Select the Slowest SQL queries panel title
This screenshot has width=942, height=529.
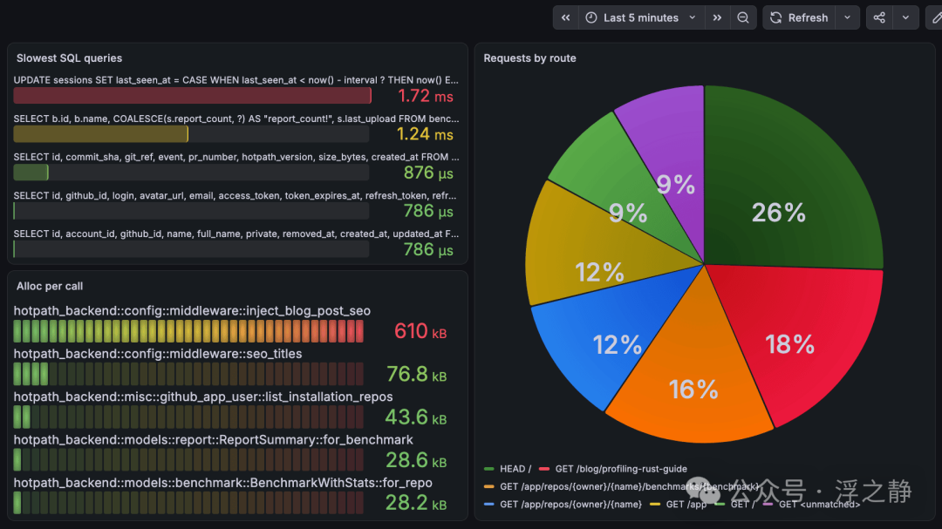click(69, 58)
